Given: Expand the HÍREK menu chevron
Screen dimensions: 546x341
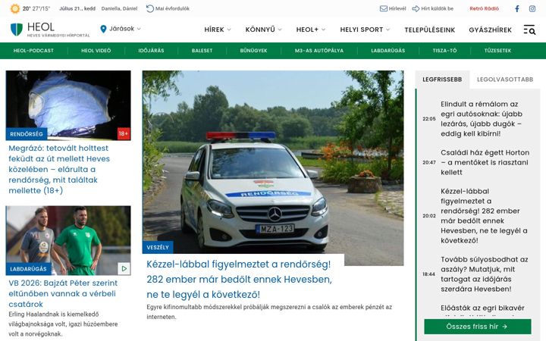Looking at the screenshot, I should (x=229, y=30).
